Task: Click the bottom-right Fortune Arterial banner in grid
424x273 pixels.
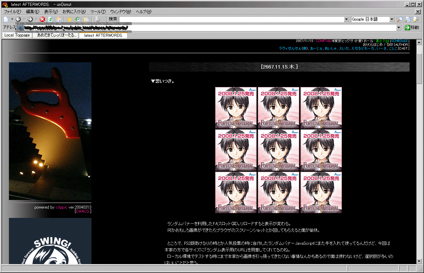Action: [321, 192]
